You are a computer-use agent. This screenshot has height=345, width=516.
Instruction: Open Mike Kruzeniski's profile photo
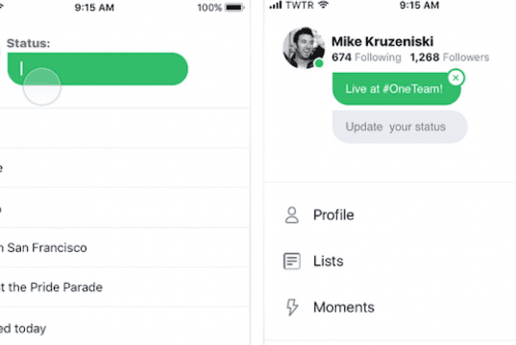(304, 48)
